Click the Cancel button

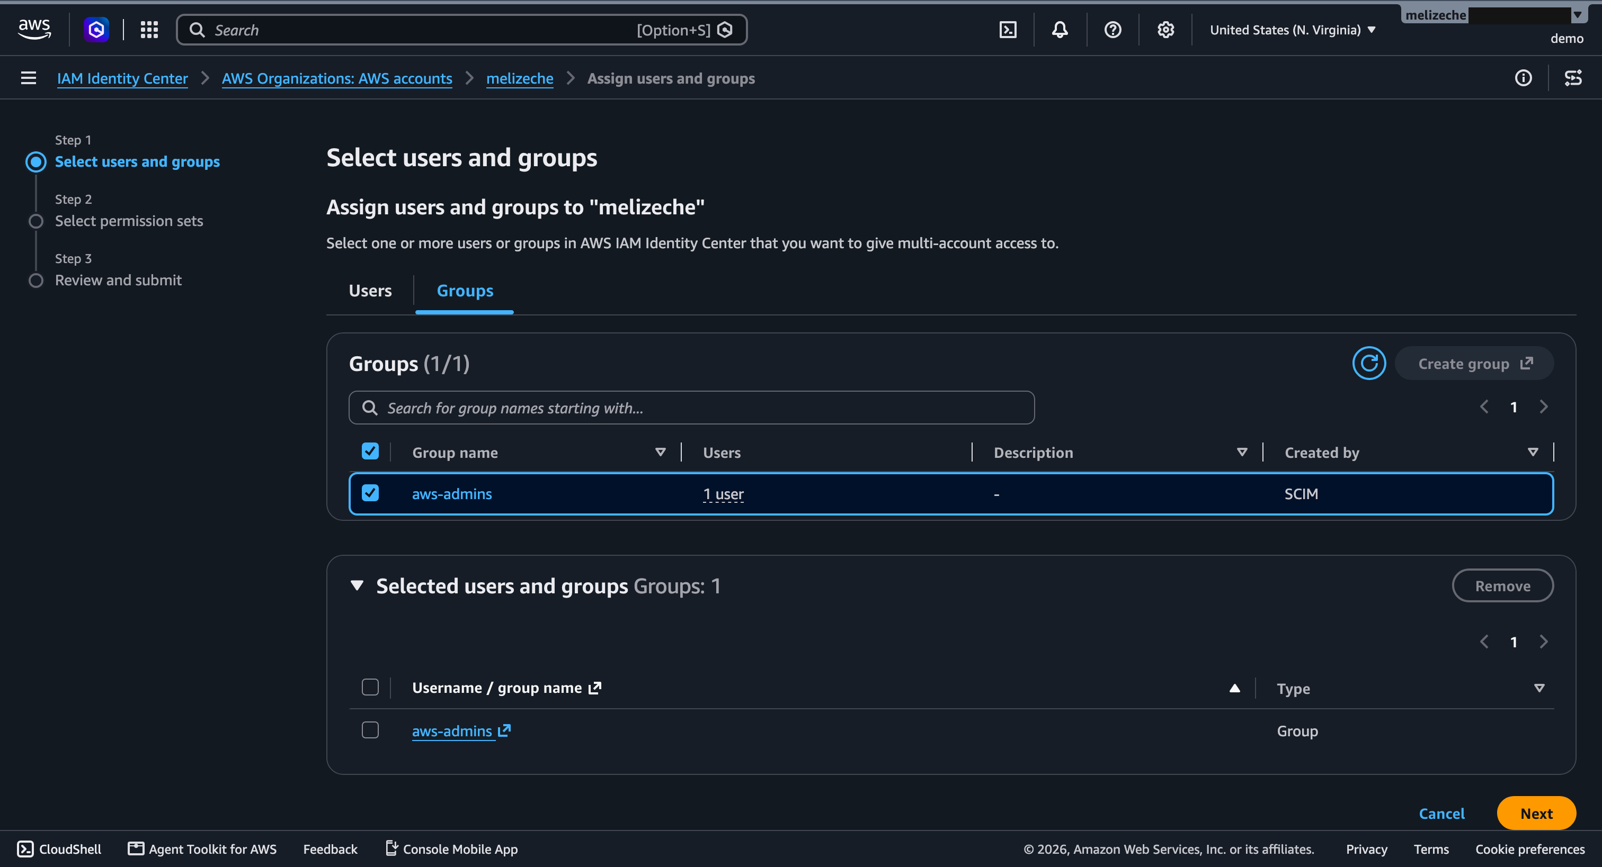[1441, 813]
